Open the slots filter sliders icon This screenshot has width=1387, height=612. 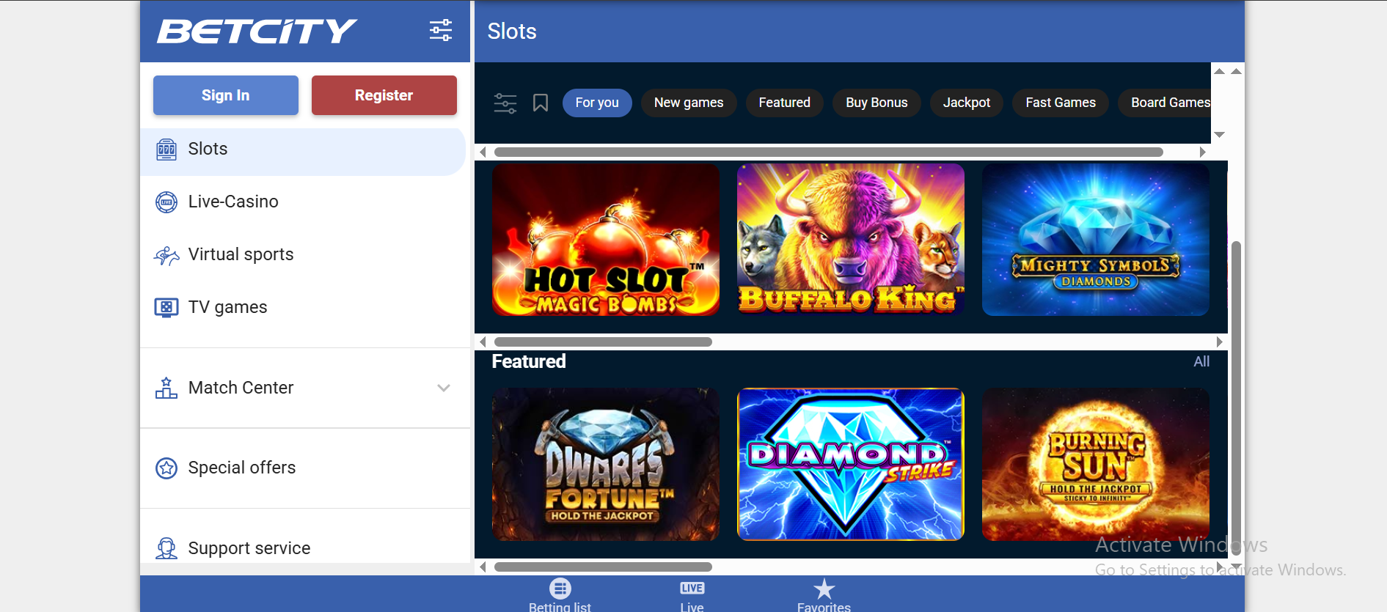pyautogui.click(x=505, y=103)
